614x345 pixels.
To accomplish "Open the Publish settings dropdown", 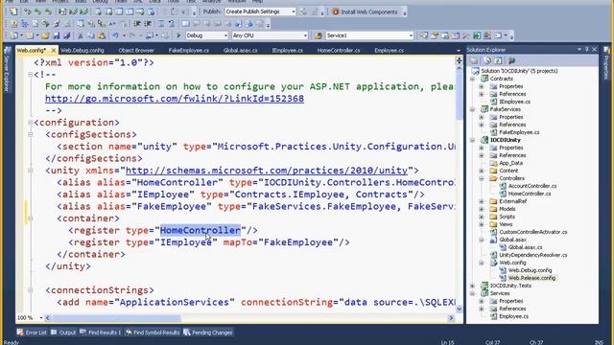I will pyautogui.click(x=294, y=11).
